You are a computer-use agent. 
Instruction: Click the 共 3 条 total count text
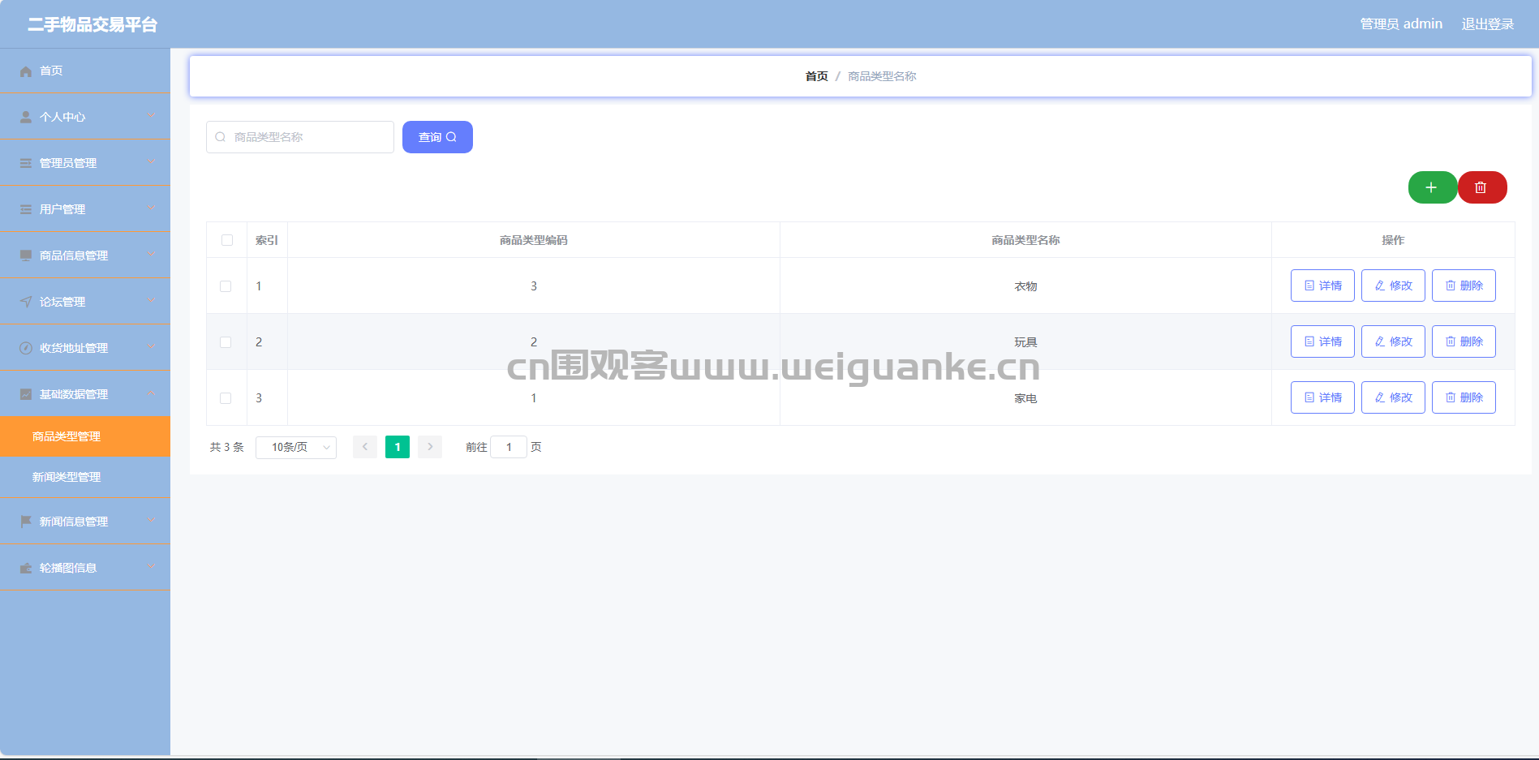tap(227, 447)
